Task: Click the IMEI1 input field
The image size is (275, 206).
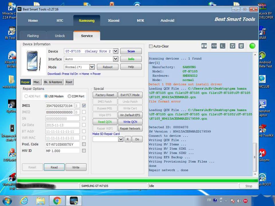Action: (x=59, y=106)
